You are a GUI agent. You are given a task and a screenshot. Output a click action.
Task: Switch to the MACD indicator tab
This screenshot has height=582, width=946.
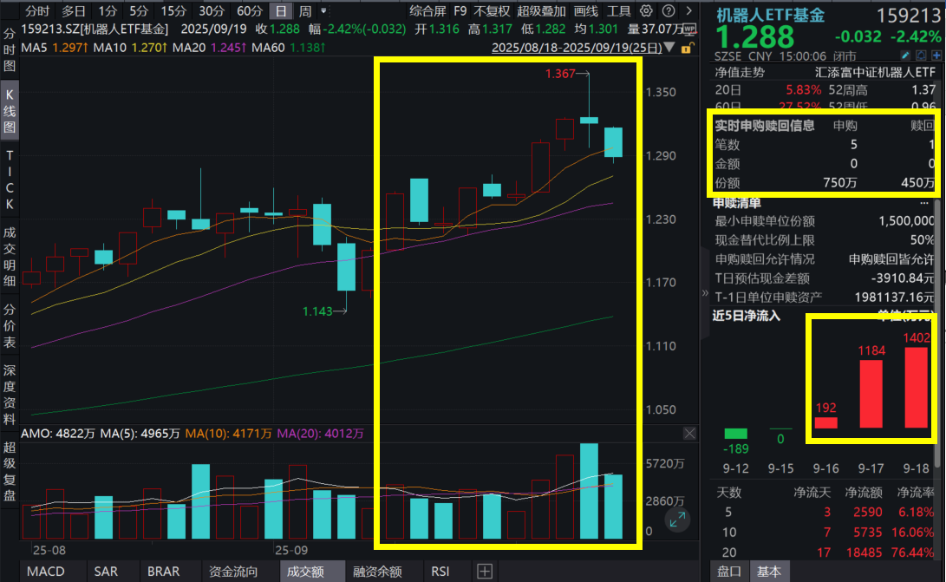point(44,572)
